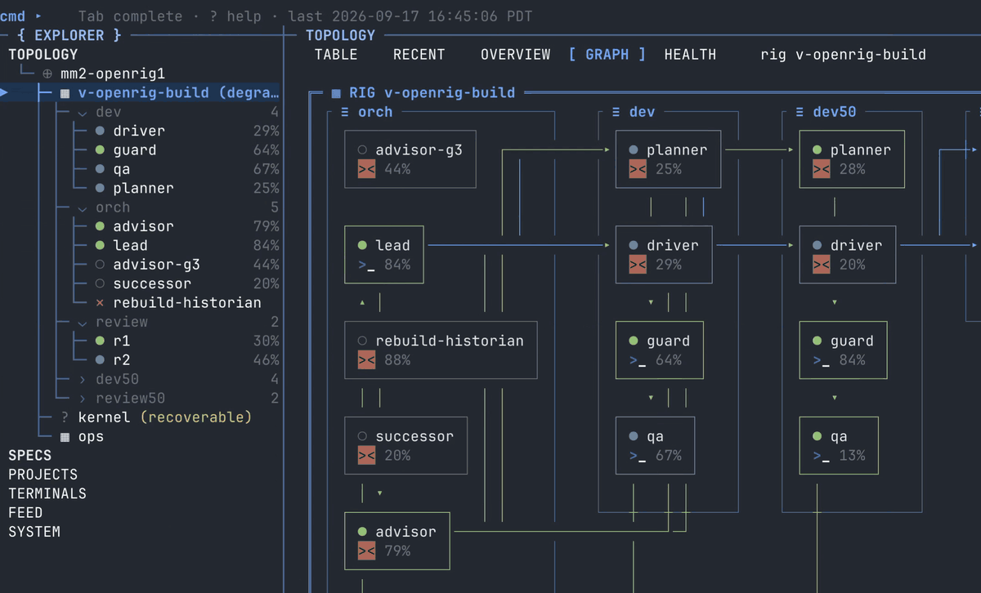Click the terminal icon on dev50 qa node
981x593 pixels.
click(822, 456)
